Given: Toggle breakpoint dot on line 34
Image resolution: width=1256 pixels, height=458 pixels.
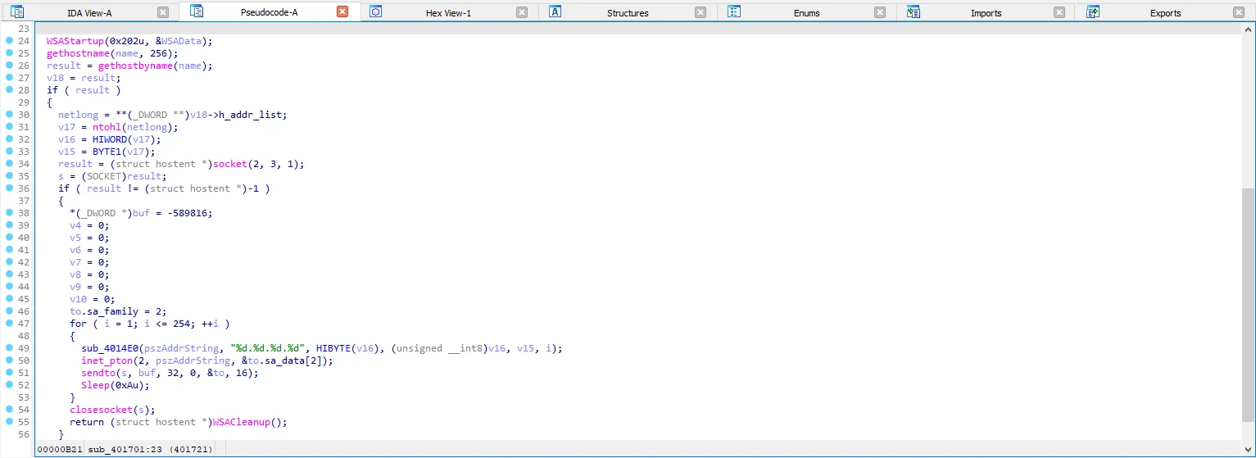Looking at the screenshot, I should coord(9,163).
